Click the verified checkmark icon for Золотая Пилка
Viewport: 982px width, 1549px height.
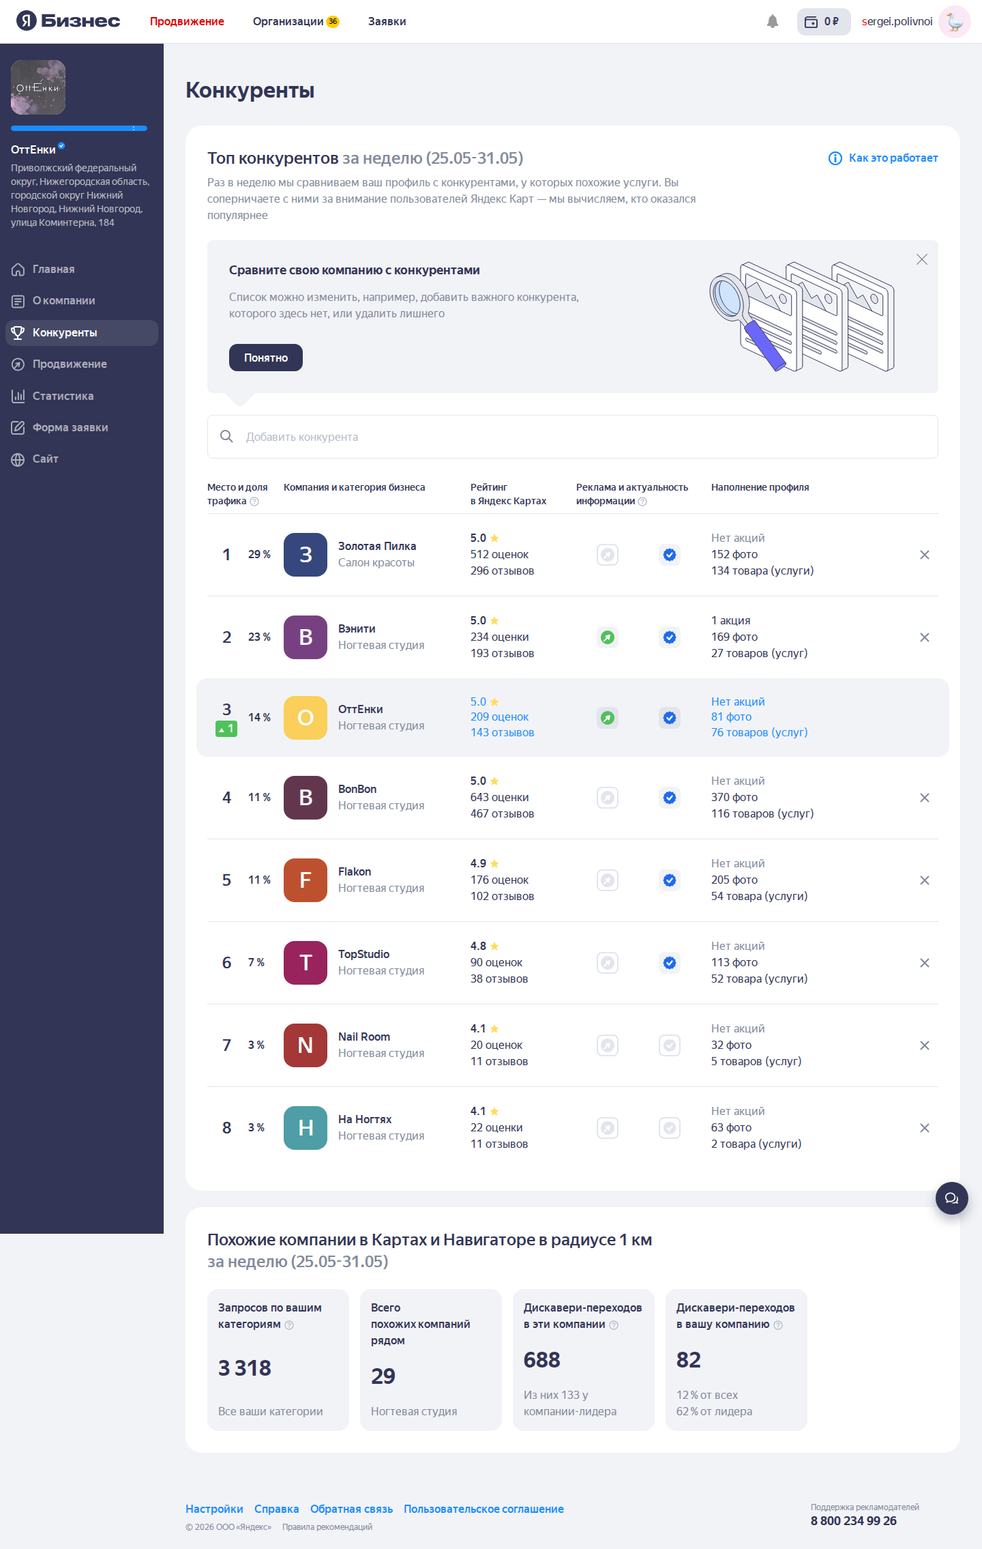tap(670, 555)
